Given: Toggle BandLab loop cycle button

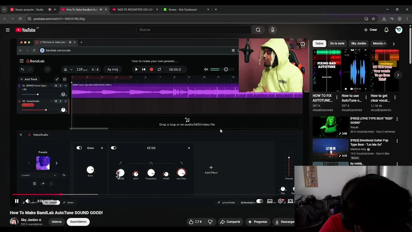Looking at the screenshot, I should coord(159,69).
